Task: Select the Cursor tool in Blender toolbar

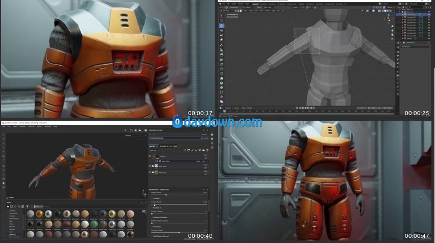Action: [222, 20]
